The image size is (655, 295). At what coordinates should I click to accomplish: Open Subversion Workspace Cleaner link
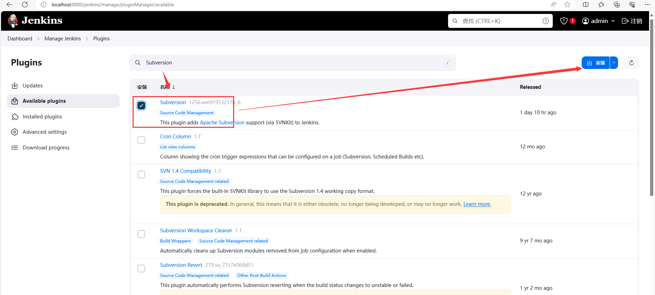pos(196,231)
